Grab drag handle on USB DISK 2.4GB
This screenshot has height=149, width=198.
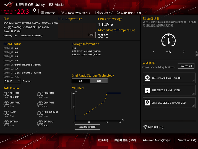point(193,81)
